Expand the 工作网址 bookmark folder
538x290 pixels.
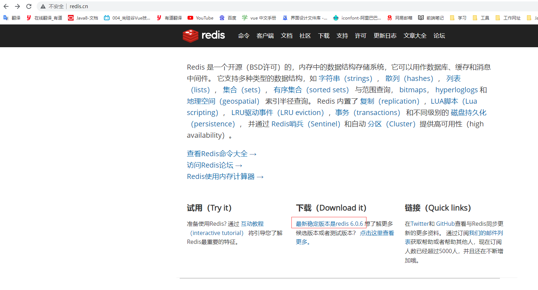point(508,18)
